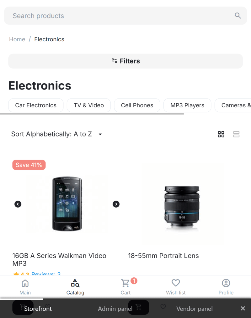Show previous Walkman product image
Image resolution: width=251 pixels, height=318 pixels.
[18, 204]
